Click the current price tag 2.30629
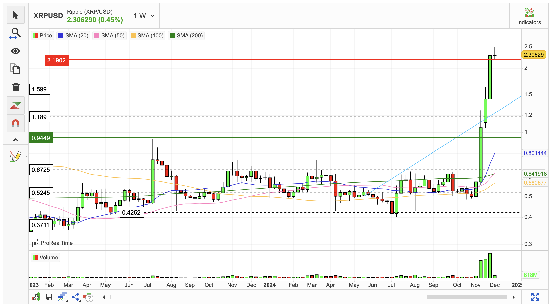 pyautogui.click(x=534, y=55)
